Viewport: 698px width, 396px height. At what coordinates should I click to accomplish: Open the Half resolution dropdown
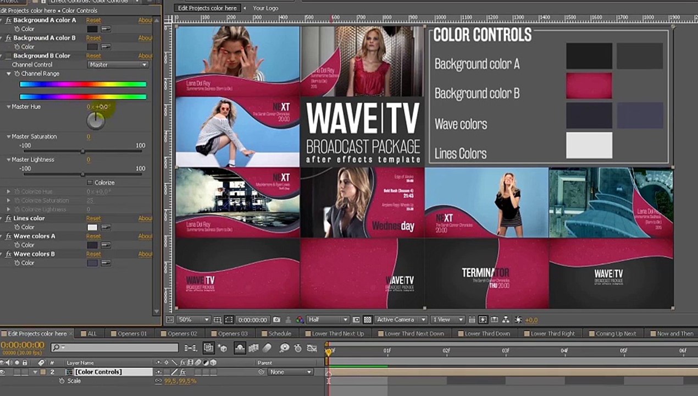coord(329,320)
